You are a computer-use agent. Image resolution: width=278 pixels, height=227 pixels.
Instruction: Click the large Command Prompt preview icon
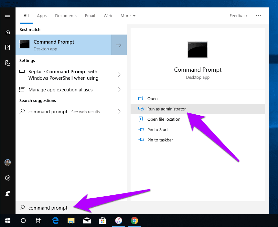198,50
